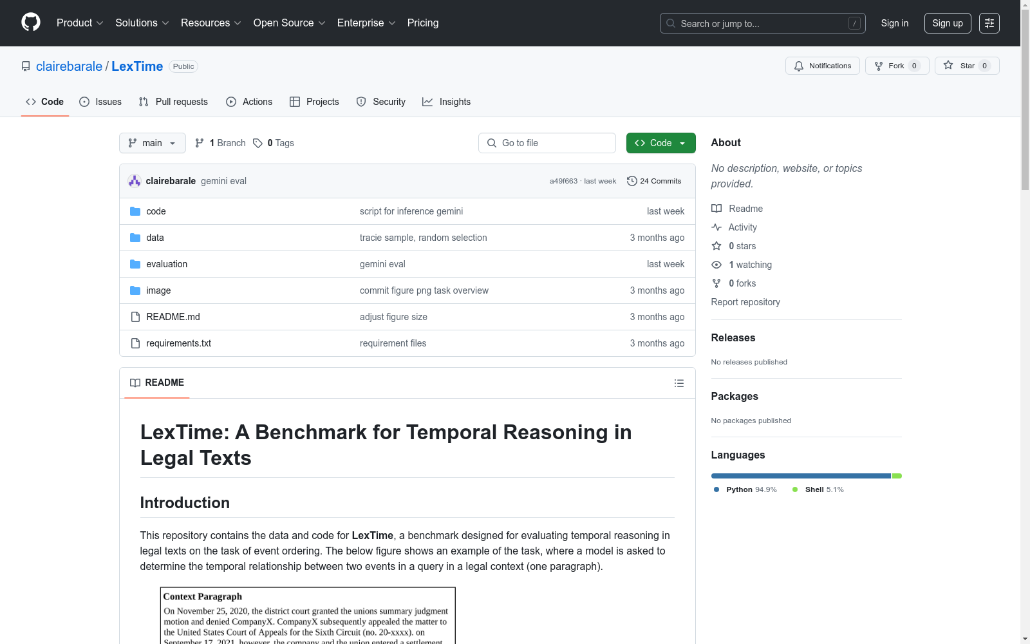Select the Code repository tab
Viewport: 1030px width, 644px height.
(x=45, y=102)
